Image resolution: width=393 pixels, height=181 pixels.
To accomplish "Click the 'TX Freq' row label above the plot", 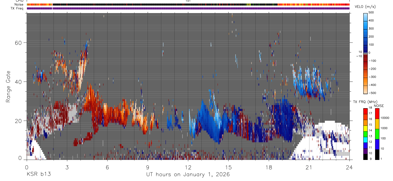I will 18,8.
